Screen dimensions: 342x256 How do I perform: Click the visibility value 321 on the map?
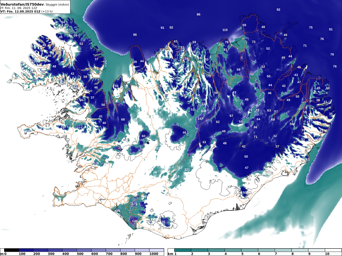[187, 170]
